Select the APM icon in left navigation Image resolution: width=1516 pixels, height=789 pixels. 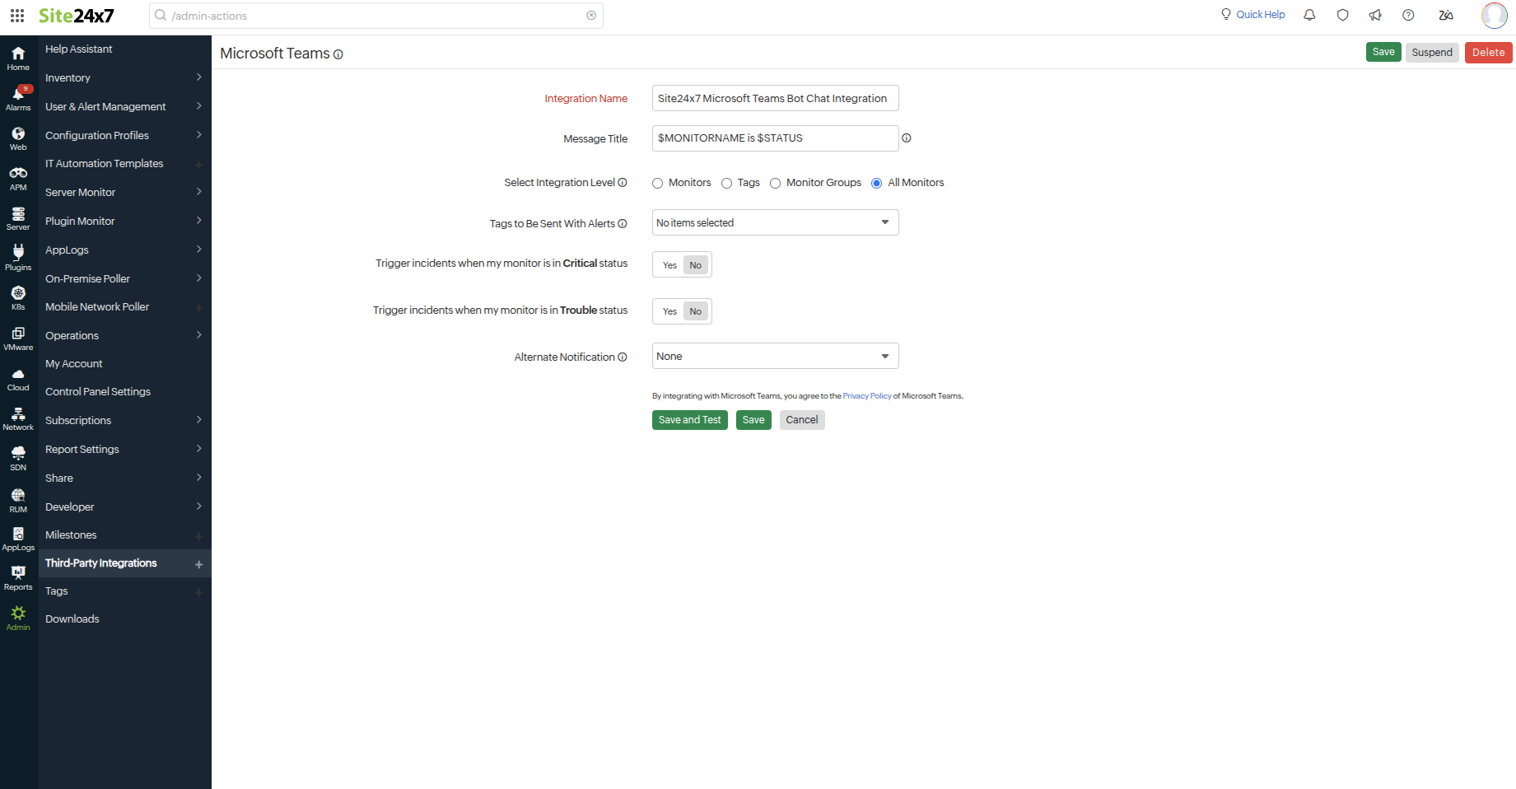(18, 175)
